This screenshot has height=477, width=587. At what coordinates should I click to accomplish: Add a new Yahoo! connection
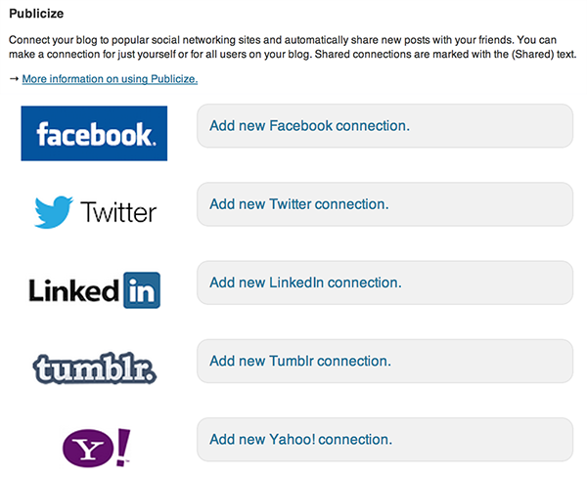coord(301,439)
